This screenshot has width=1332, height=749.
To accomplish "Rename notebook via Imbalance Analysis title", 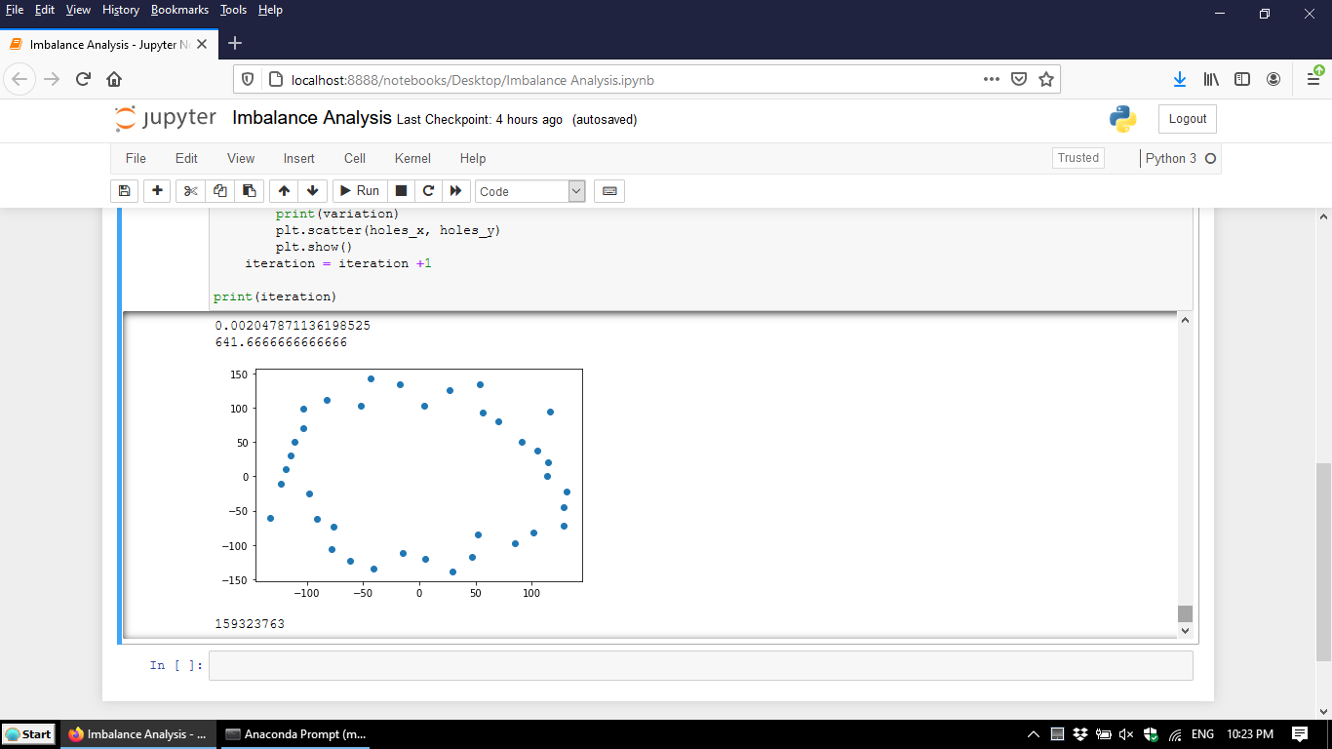I will (312, 118).
